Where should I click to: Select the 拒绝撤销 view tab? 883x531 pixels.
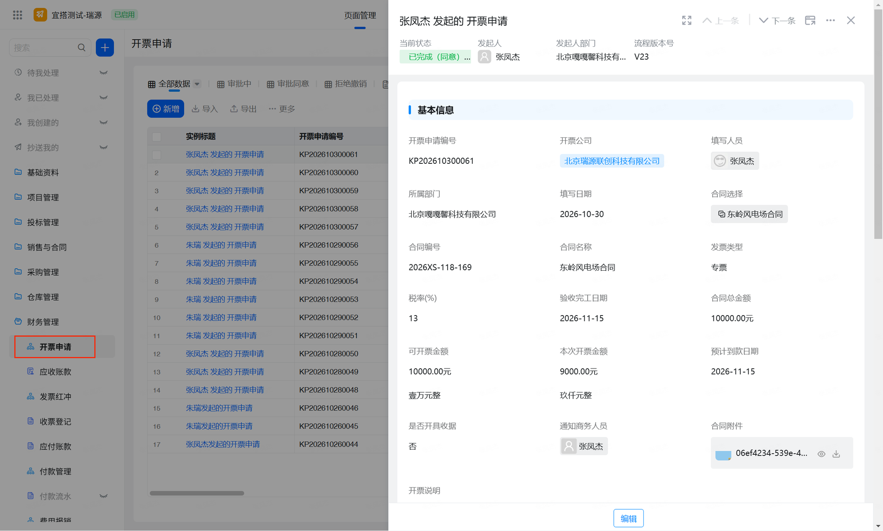(346, 84)
